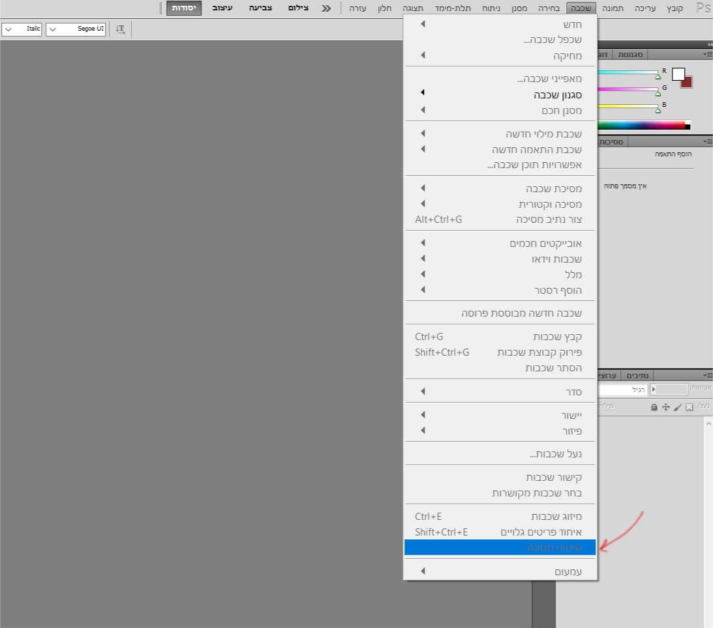Image resolution: width=713 pixels, height=628 pixels.
Task: Click the lock image pixels (brush) icon
Action: [678, 407]
